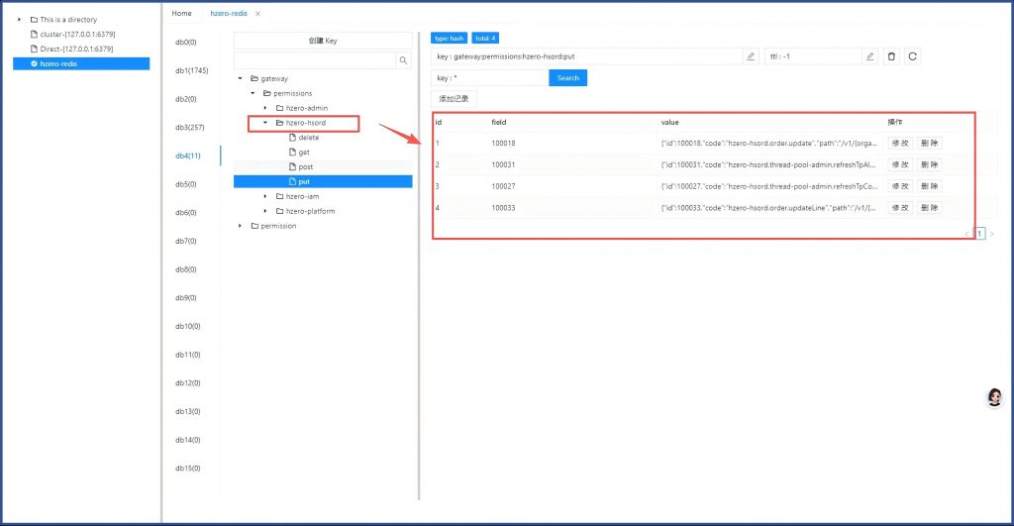Click the 创建 Key button
The width and height of the screenshot is (1014, 526).
pyautogui.click(x=323, y=41)
